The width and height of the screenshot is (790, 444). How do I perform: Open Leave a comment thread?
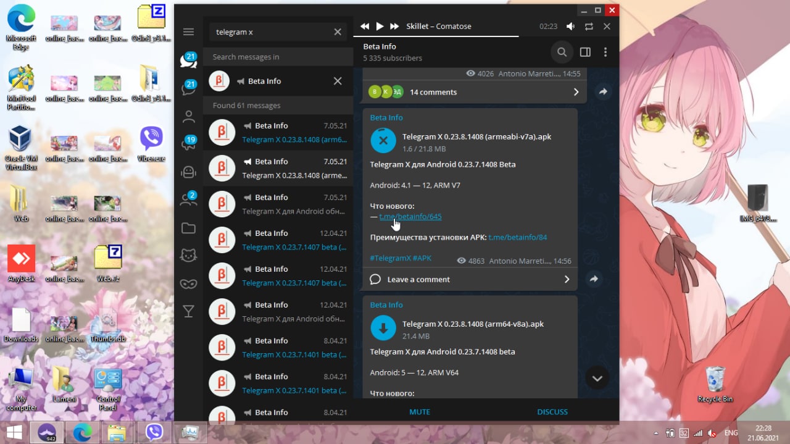pos(469,279)
